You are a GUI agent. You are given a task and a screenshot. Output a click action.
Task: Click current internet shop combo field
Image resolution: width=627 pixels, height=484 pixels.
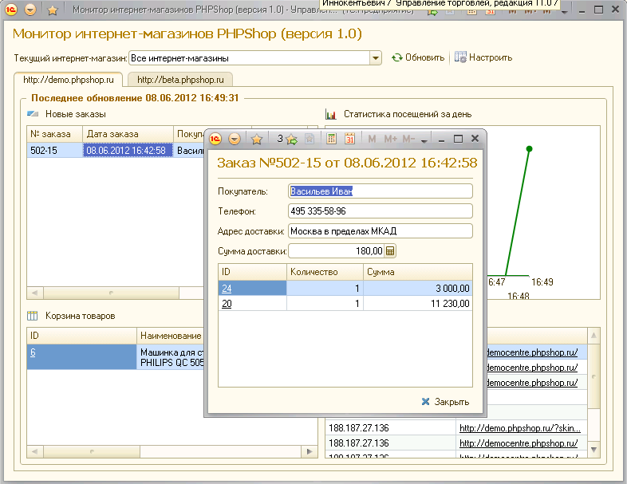(249, 58)
